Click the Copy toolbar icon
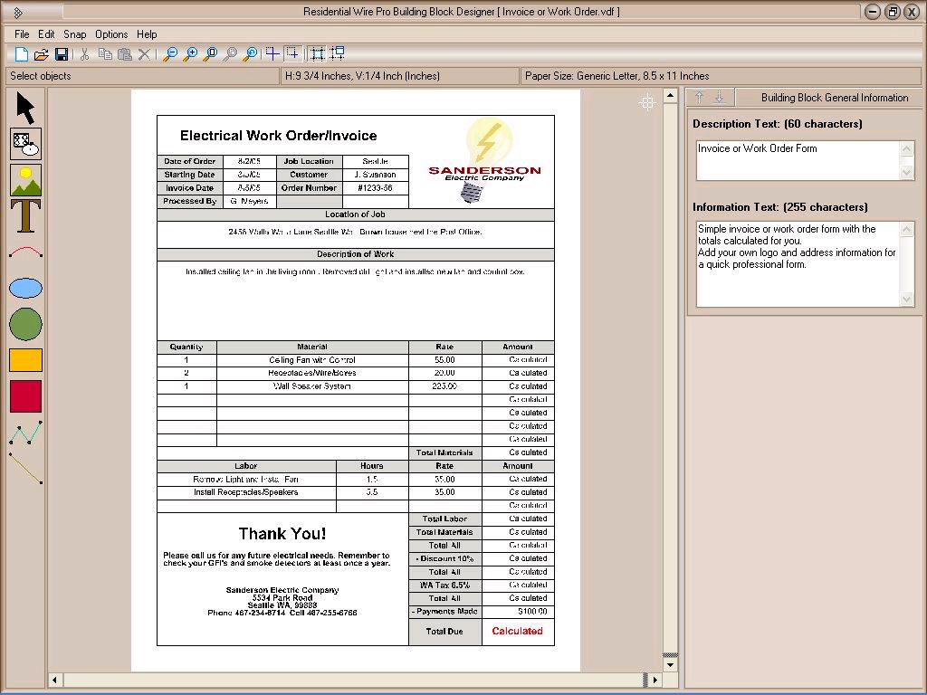Image resolution: width=927 pixels, height=695 pixels. coord(105,54)
